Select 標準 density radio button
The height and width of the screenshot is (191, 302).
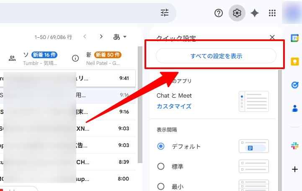[161, 166]
